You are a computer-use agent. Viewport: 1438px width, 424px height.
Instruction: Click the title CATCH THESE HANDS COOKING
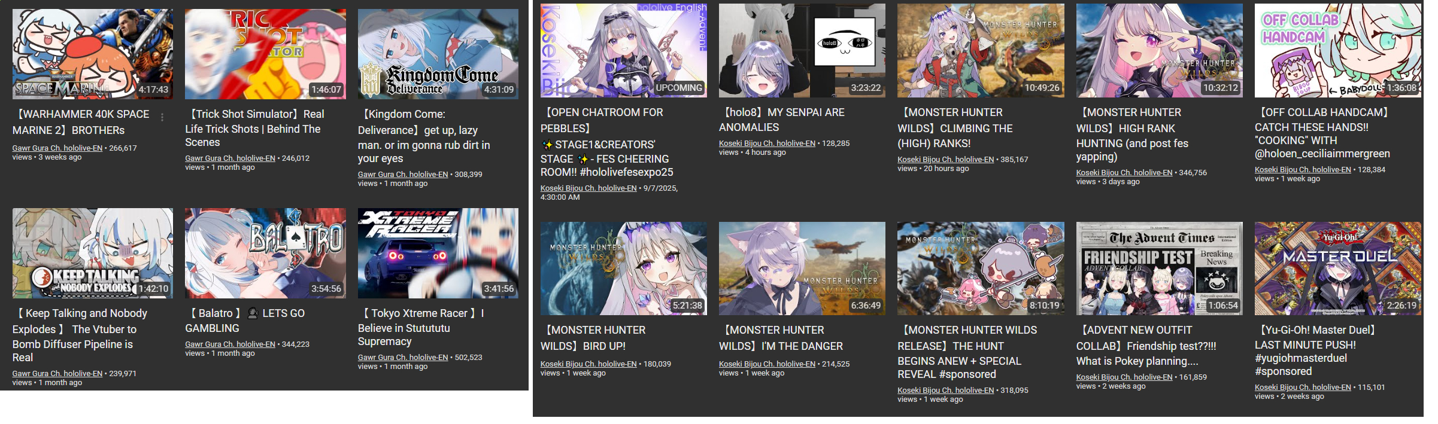(1322, 133)
